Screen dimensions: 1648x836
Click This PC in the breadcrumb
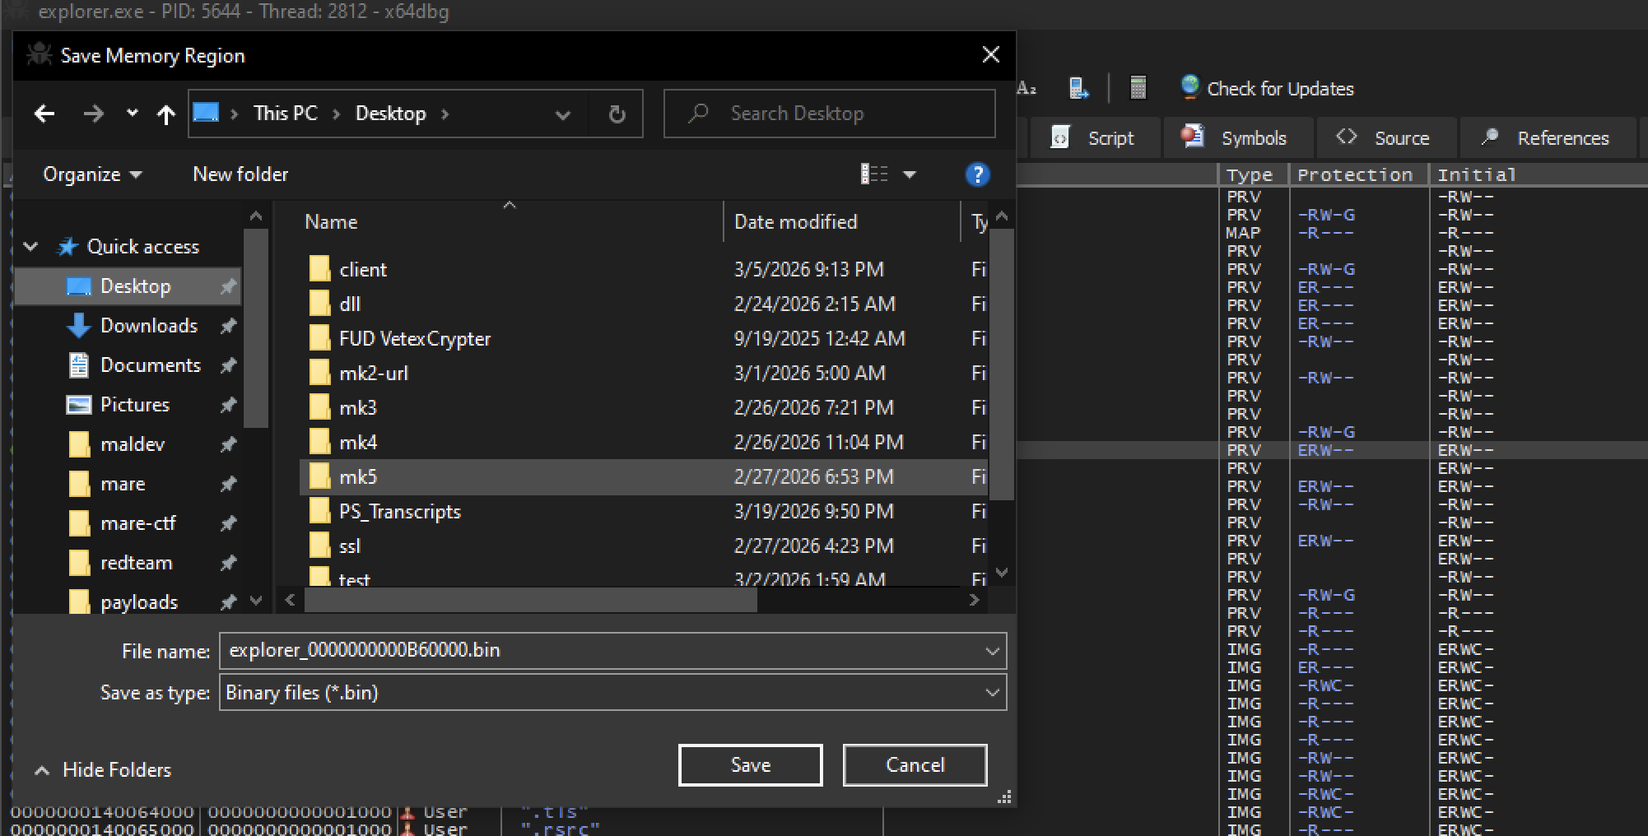pos(285,114)
